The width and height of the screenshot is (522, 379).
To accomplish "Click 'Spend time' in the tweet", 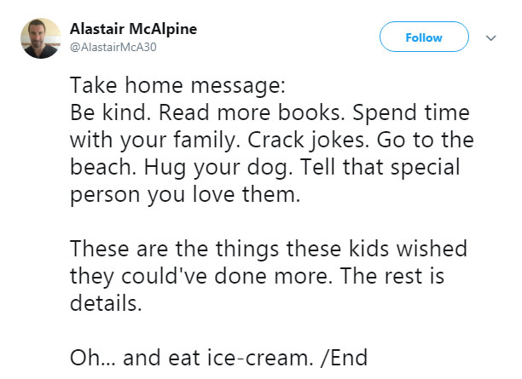I will (411, 113).
